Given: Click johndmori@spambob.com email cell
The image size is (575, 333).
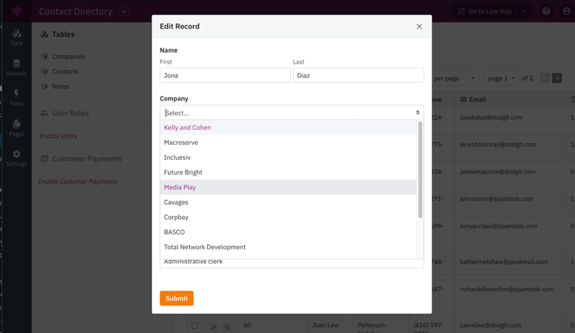Looking at the screenshot, I should coord(496,199).
